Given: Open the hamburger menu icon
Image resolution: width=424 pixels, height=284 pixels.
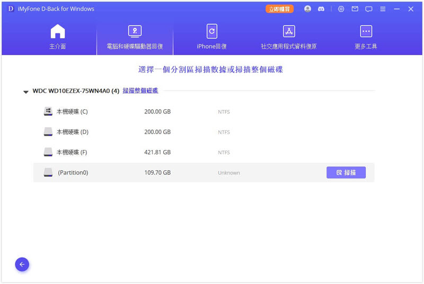Looking at the screenshot, I should point(383,9).
